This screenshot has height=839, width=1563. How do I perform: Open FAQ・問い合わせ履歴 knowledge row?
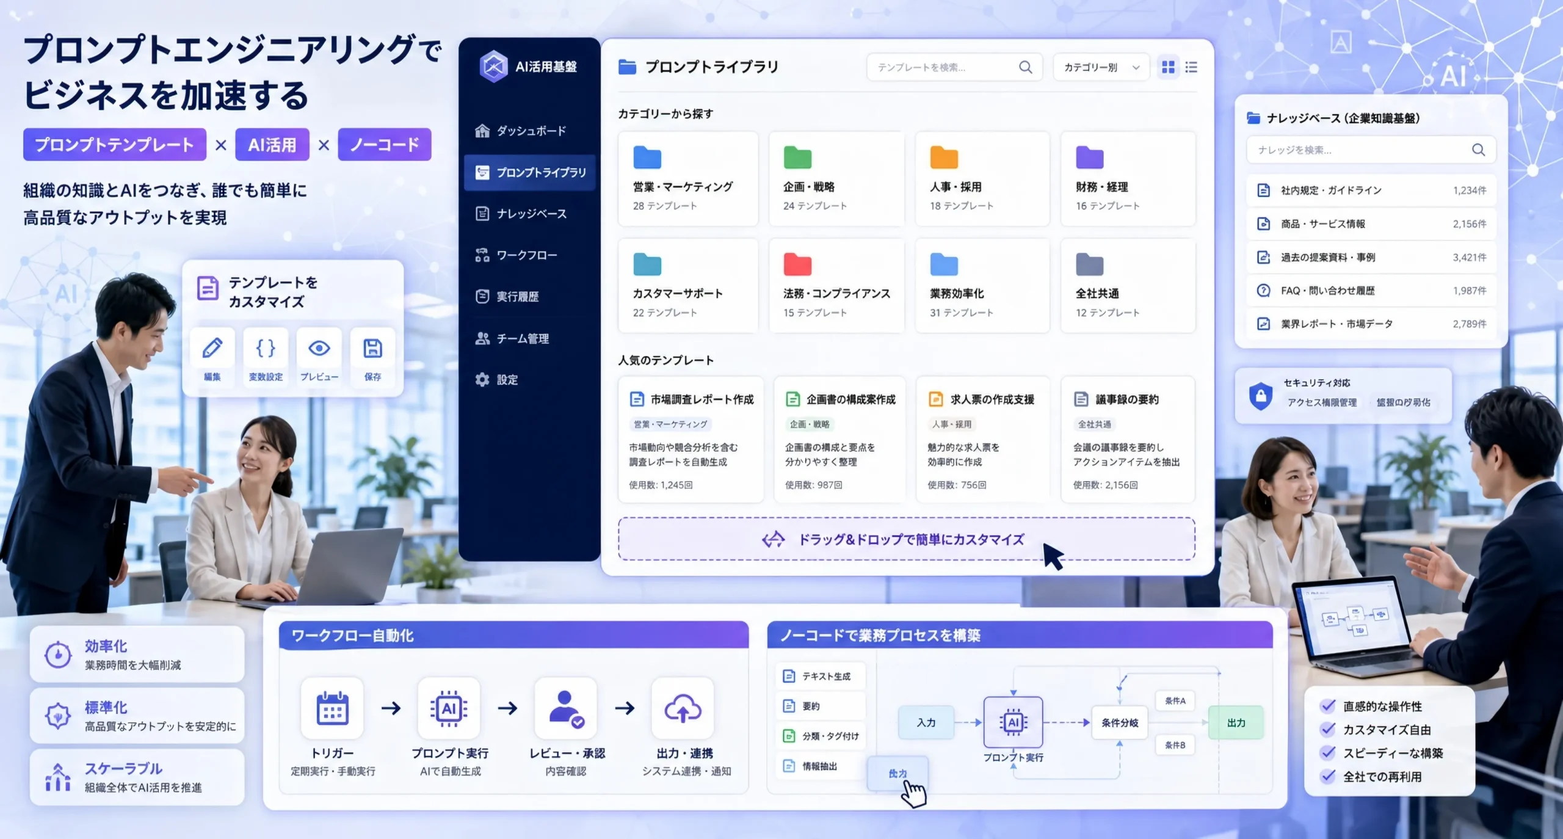pos(1371,291)
